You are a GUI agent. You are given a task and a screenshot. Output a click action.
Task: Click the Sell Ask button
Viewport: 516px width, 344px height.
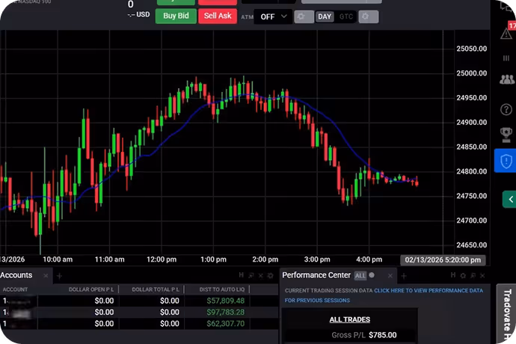click(x=218, y=16)
